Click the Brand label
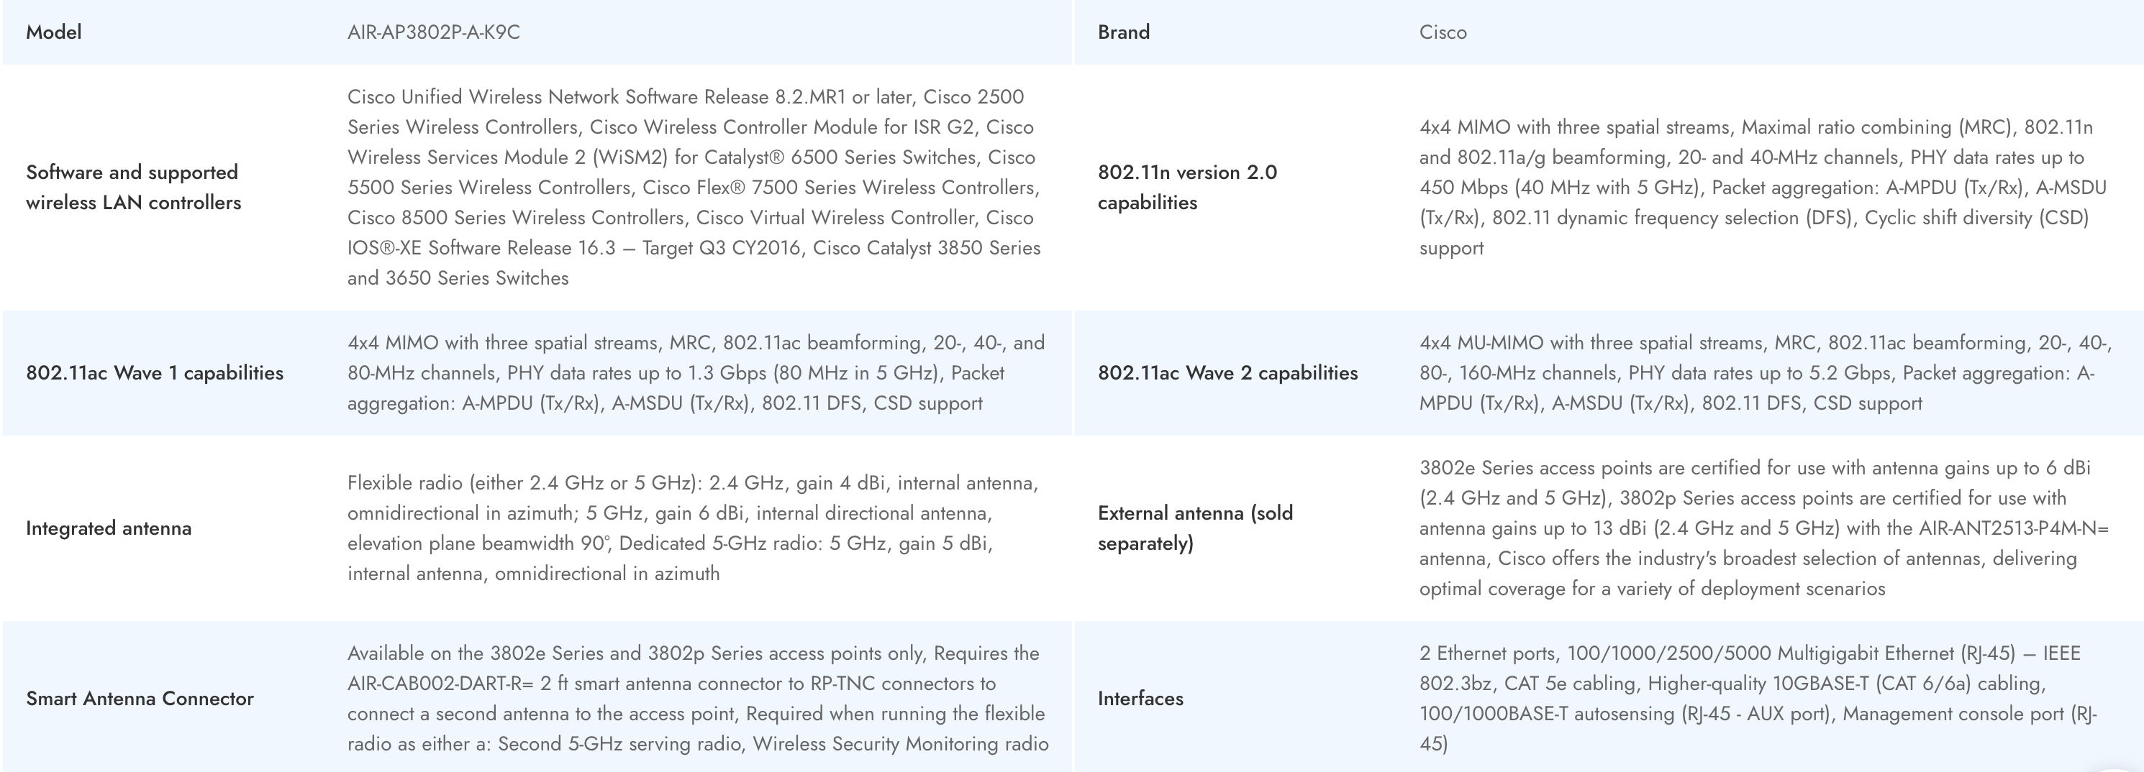Screen dimensions: 2144x772 click(x=1124, y=32)
